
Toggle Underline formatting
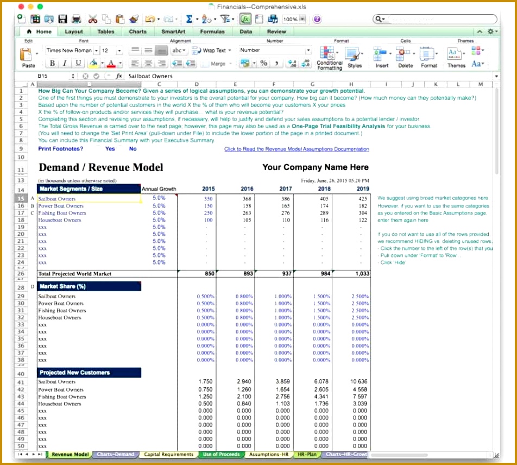(78, 63)
